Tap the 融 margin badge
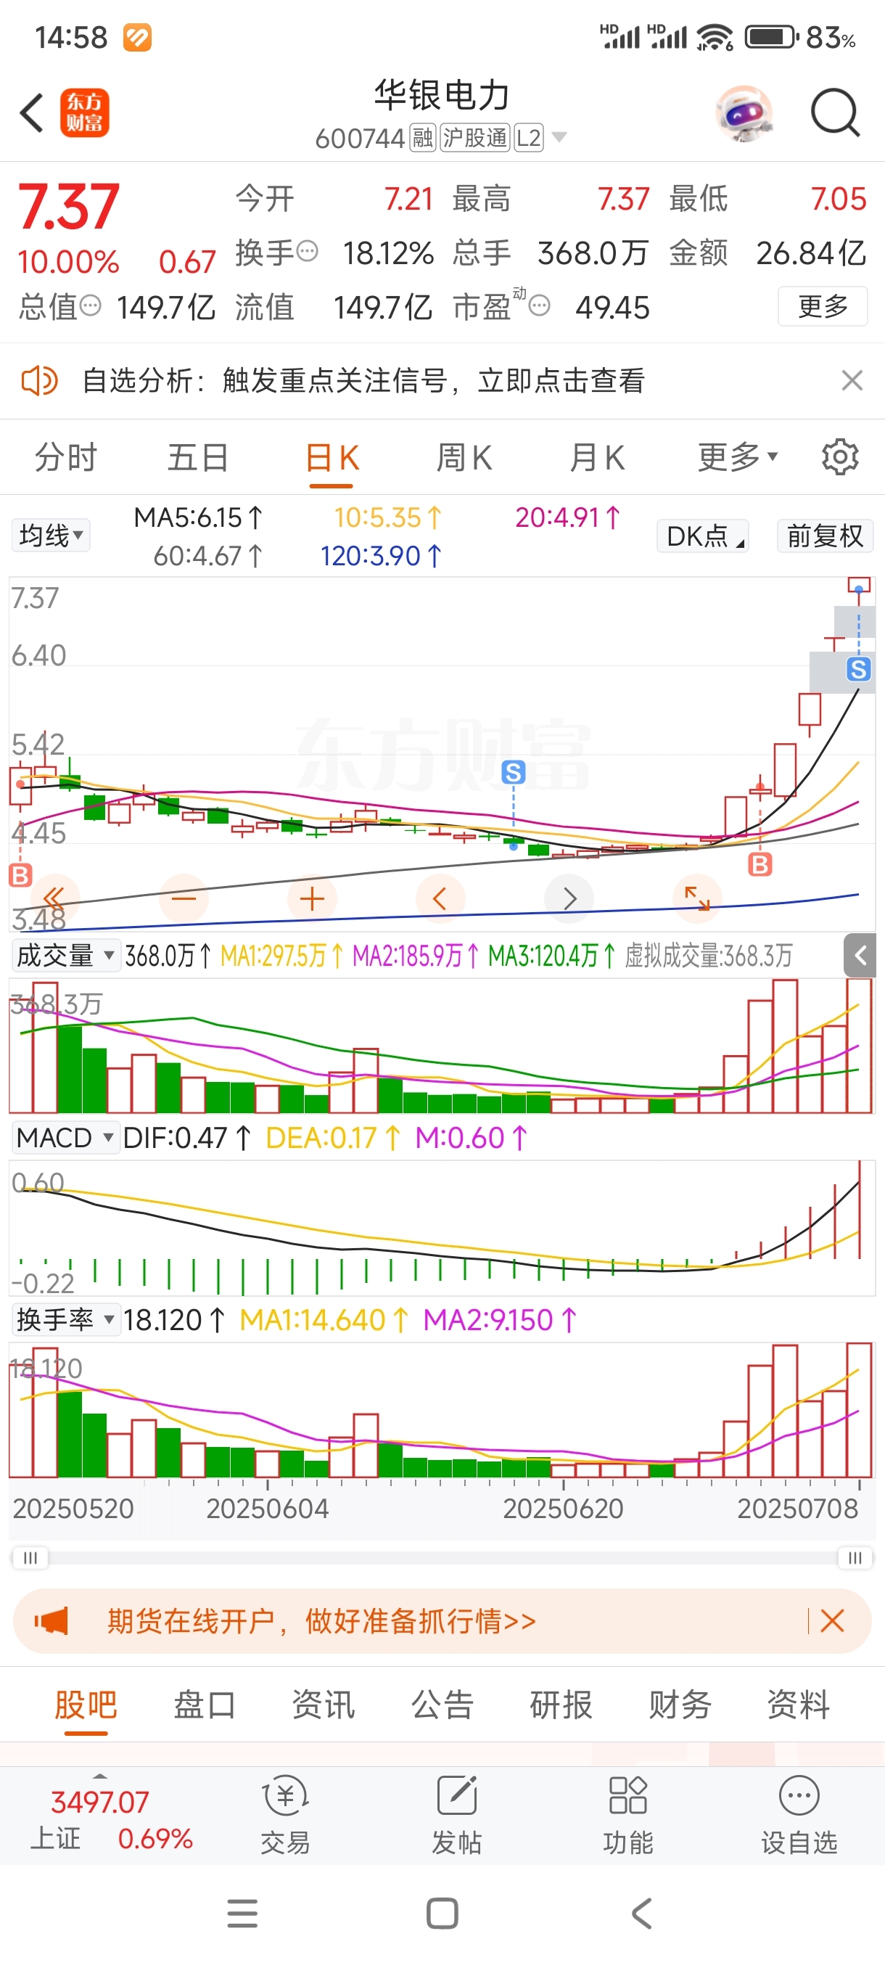The width and height of the screenshot is (885, 1968). (422, 138)
